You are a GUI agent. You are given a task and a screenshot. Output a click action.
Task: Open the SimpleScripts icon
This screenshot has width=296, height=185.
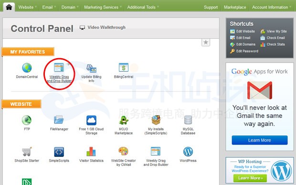pyautogui.click(x=59, y=152)
